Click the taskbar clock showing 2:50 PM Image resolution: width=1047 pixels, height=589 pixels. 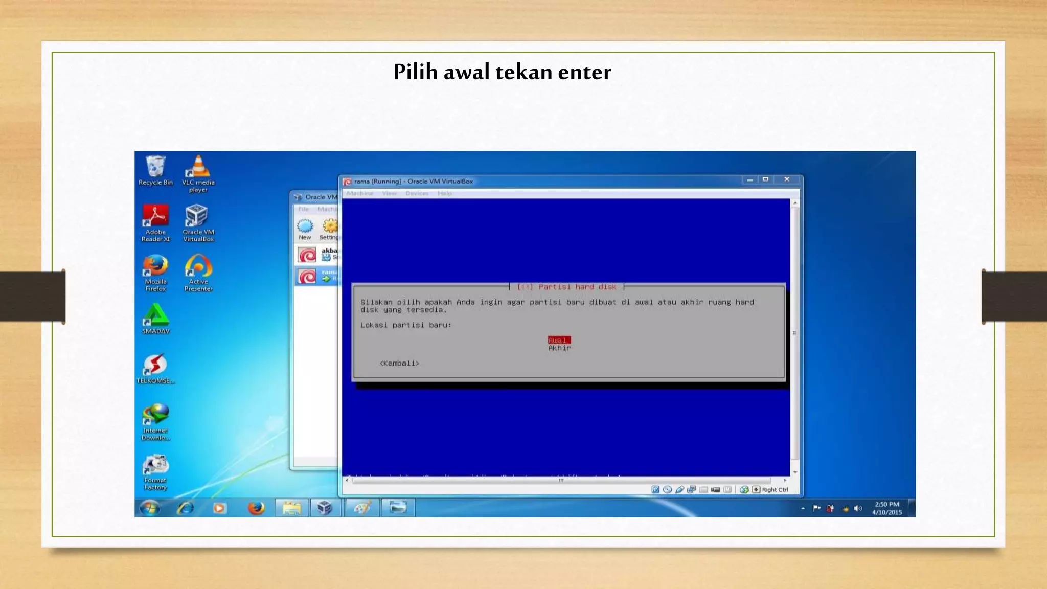pos(887,508)
